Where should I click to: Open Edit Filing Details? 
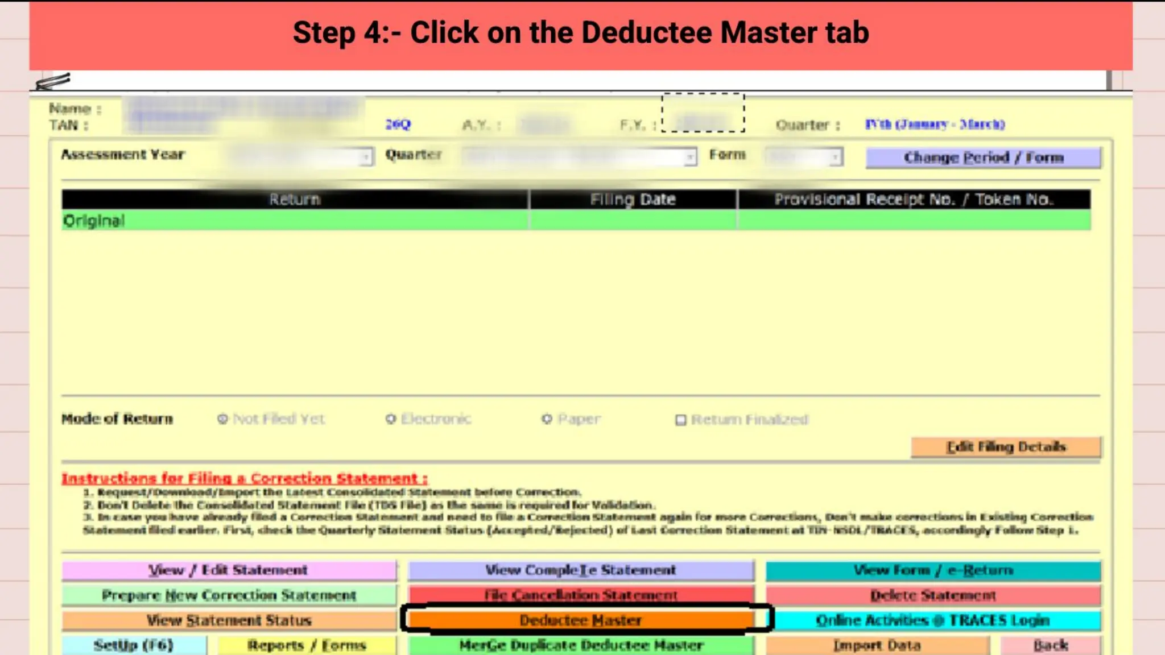pos(1005,447)
